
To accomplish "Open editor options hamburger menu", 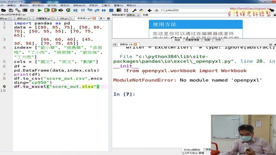I will point(108,18).
